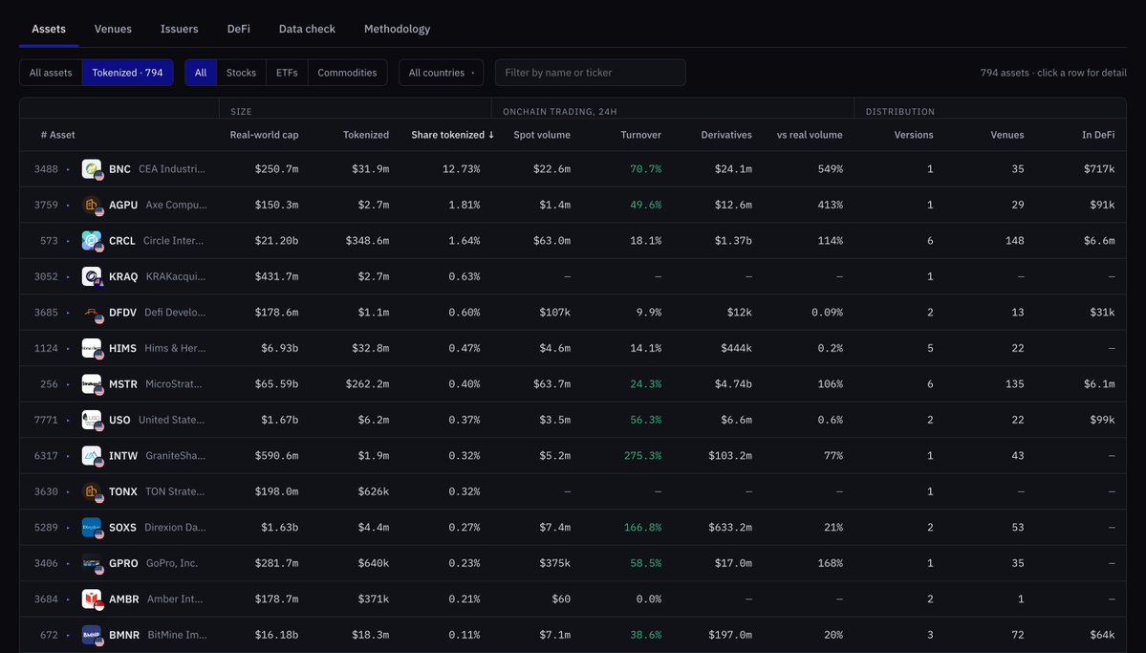Click the "275.3%" turnover value

click(x=642, y=455)
